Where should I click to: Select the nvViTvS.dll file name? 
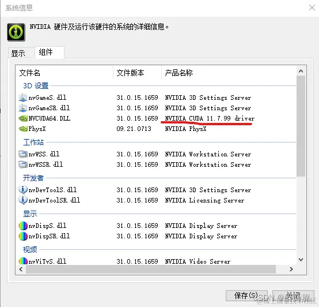pyautogui.click(x=47, y=261)
